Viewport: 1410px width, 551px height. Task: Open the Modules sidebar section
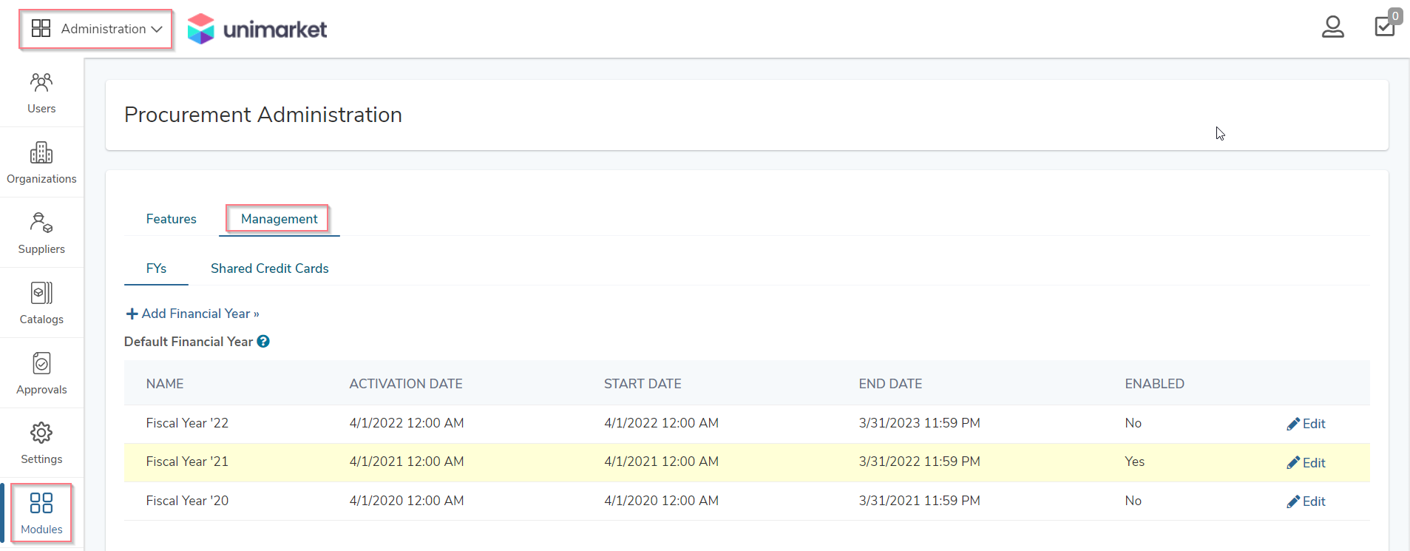(41, 513)
